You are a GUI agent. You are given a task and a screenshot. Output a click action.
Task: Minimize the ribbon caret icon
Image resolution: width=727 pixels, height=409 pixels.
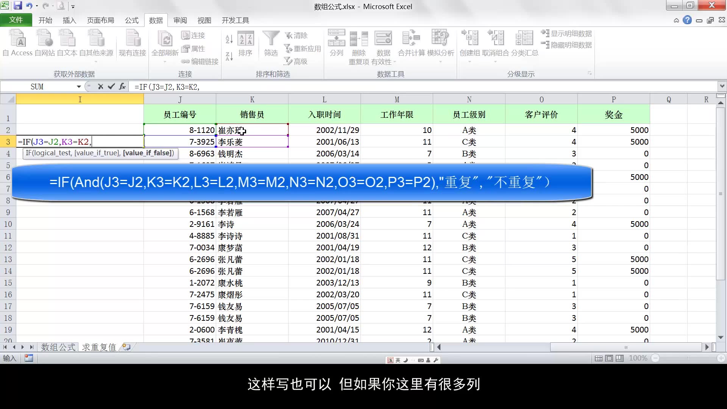(676, 20)
